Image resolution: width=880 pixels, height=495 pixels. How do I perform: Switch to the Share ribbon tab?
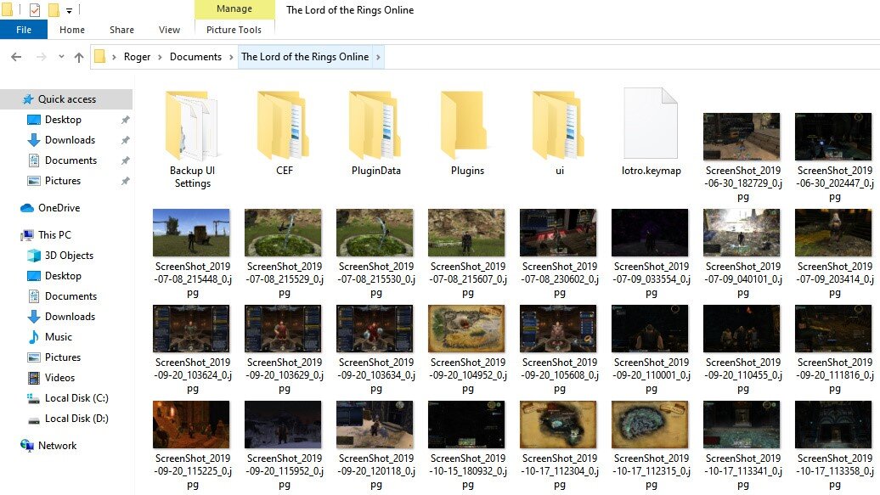[121, 30]
